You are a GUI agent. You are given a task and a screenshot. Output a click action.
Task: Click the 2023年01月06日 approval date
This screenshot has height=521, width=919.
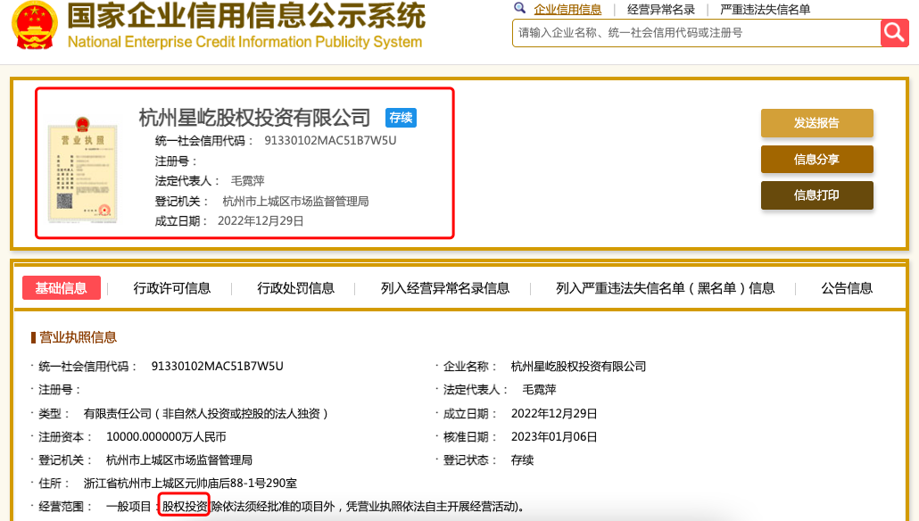(x=554, y=437)
